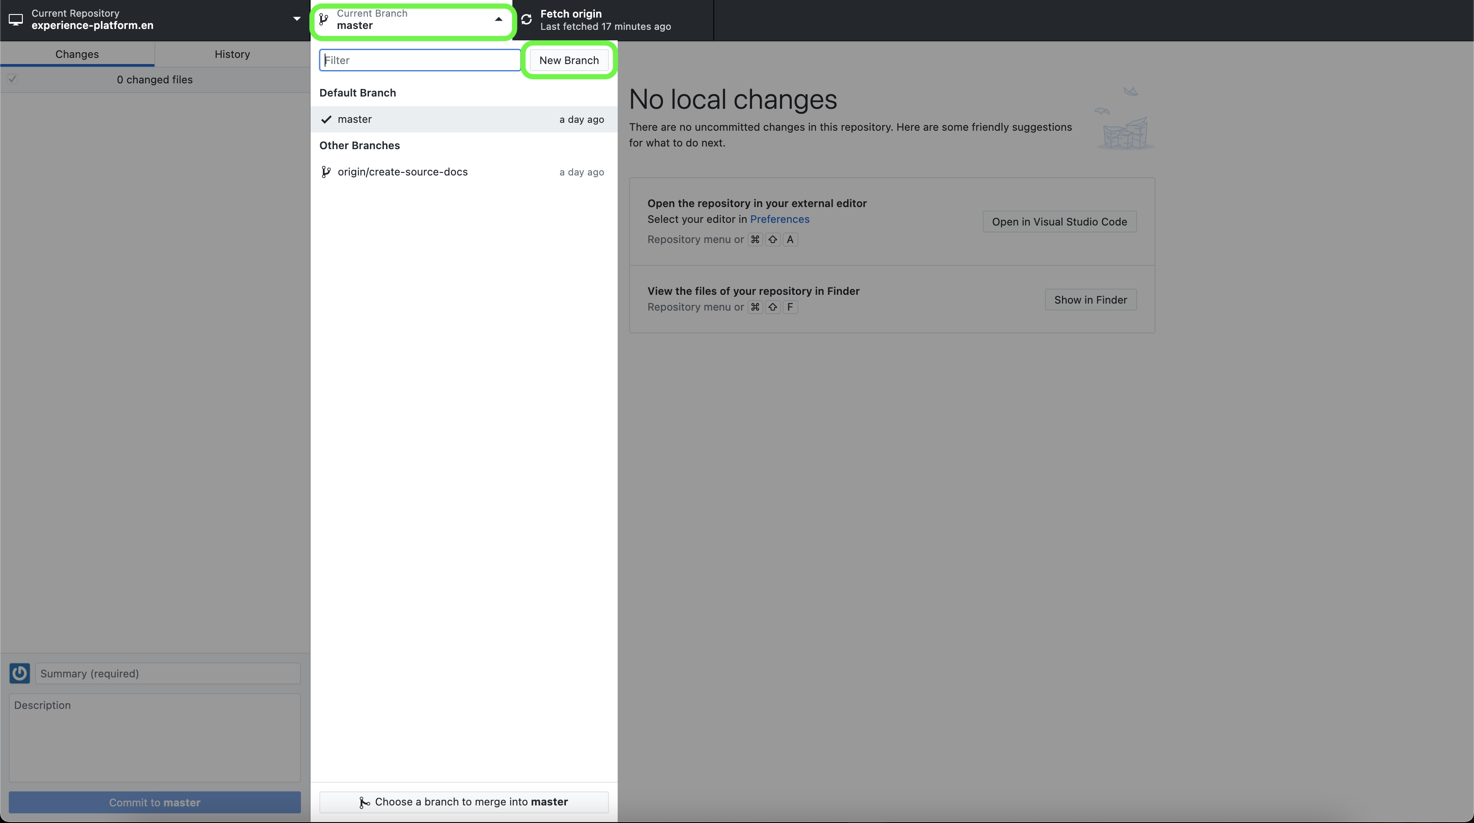Viewport: 1474px width, 823px height.
Task: Toggle the changed files select-all checkbox
Action: click(x=12, y=79)
